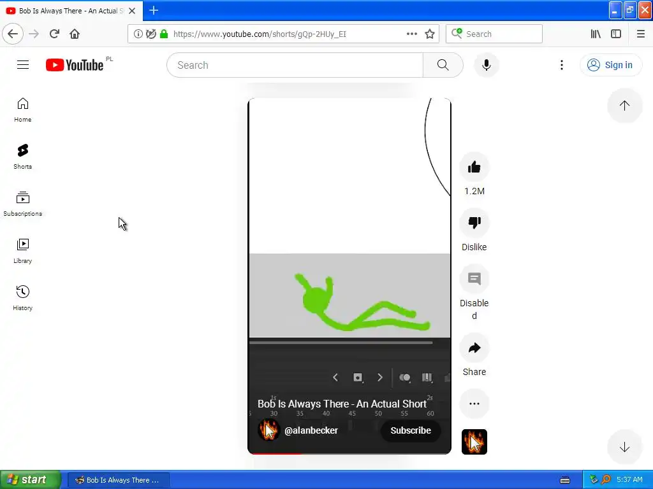Open more actions for the short
Viewport: 653px width, 489px height.
click(474, 403)
